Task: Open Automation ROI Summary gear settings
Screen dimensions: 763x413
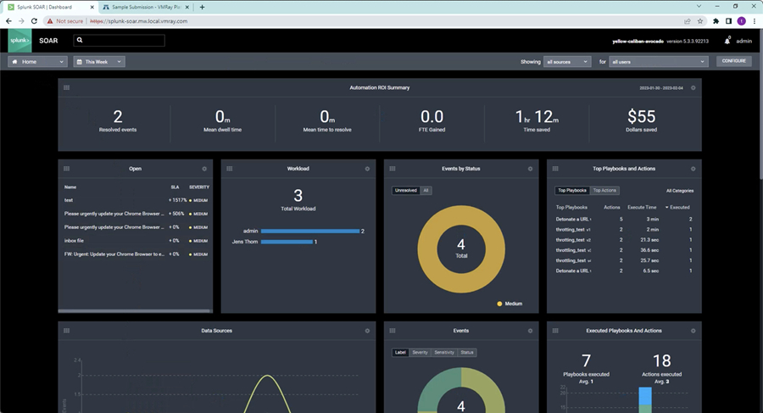Action: coord(693,87)
